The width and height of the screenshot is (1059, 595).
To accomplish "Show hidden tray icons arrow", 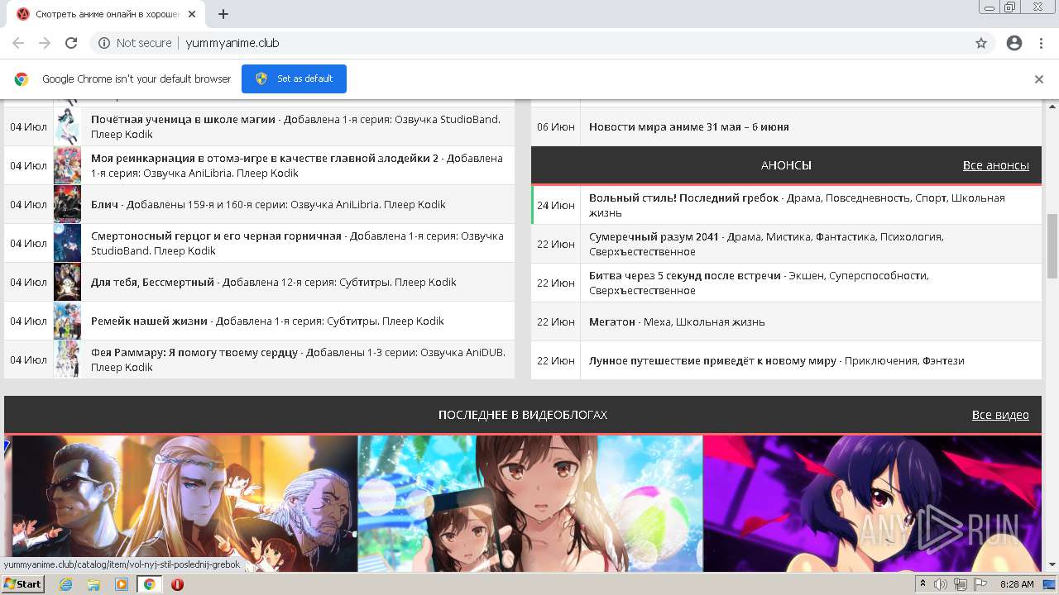I will 923,584.
